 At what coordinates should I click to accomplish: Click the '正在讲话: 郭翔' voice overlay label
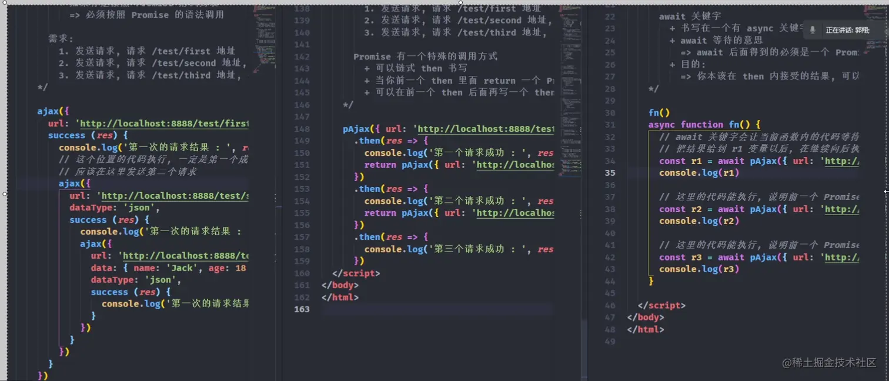click(x=847, y=30)
